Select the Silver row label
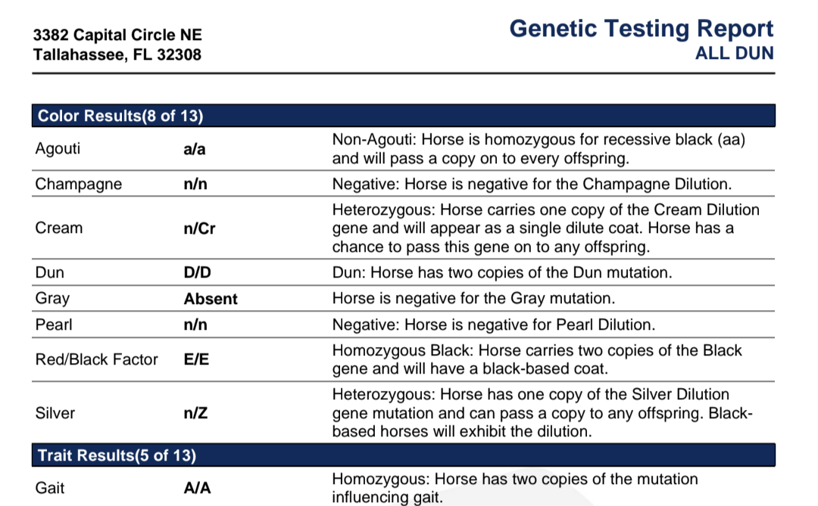Screen dimensions: 818x506 (55, 413)
